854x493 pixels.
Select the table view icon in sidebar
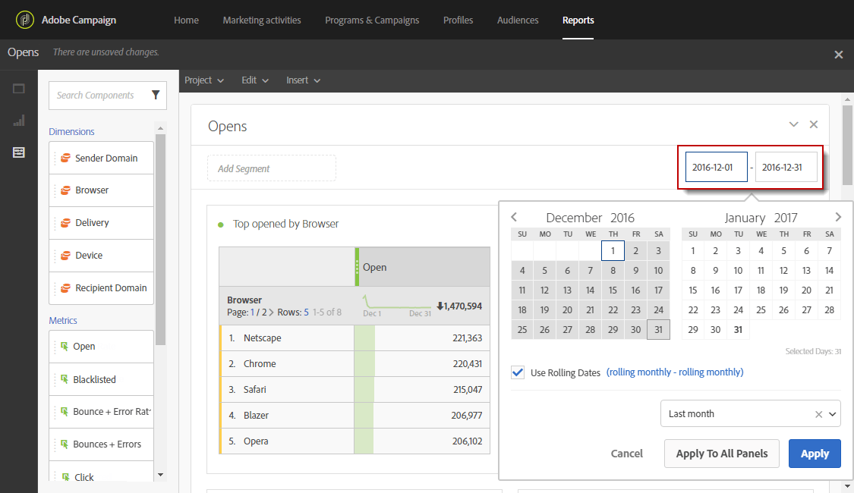click(x=18, y=152)
